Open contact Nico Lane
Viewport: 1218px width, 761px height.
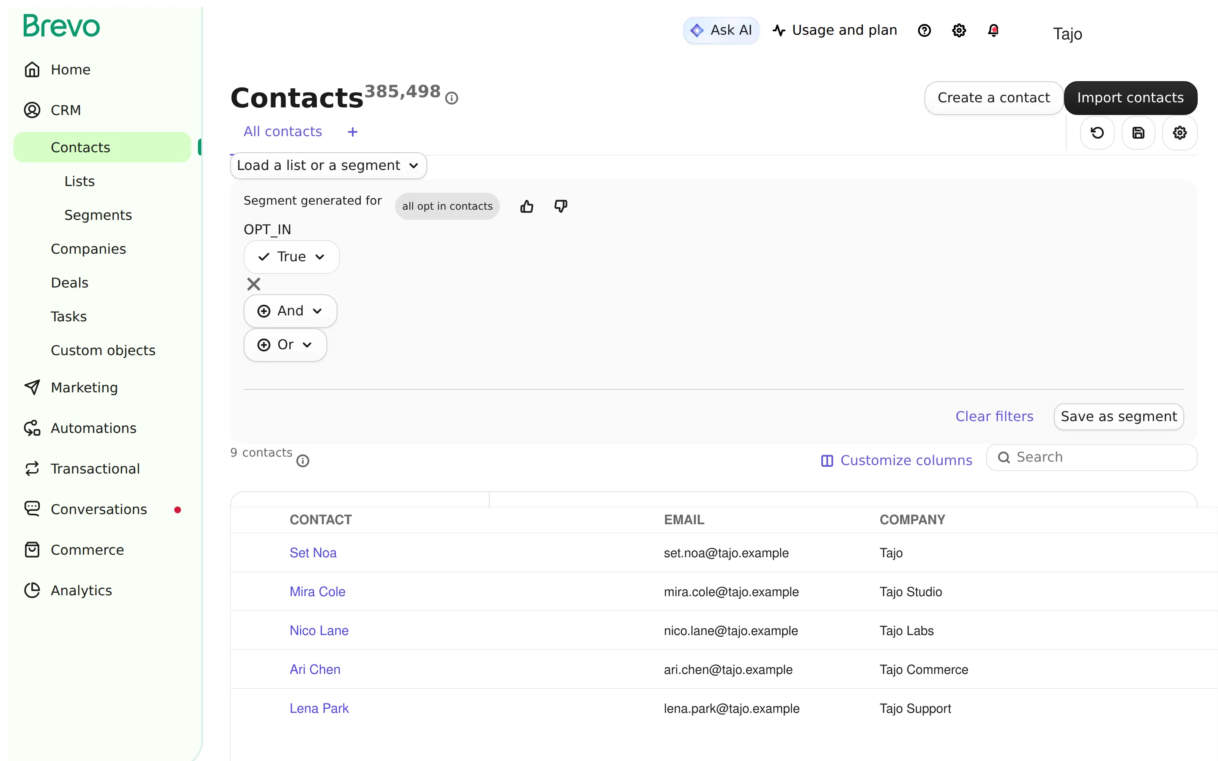[319, 631]
